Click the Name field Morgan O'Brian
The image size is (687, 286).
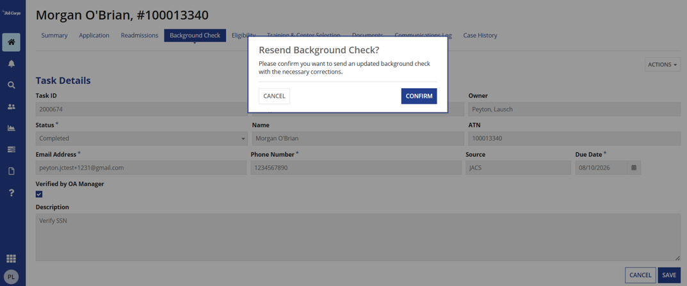(358, 138)
